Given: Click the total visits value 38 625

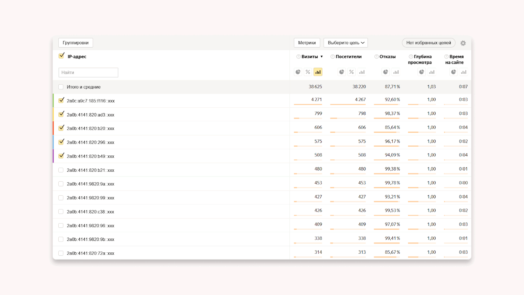Looking at the screenshot, I should click(x=315, y=87).
